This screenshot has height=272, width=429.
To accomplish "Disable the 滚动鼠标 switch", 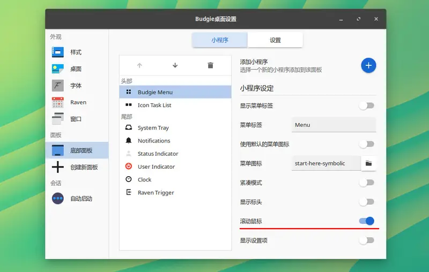I will [366, 221].
